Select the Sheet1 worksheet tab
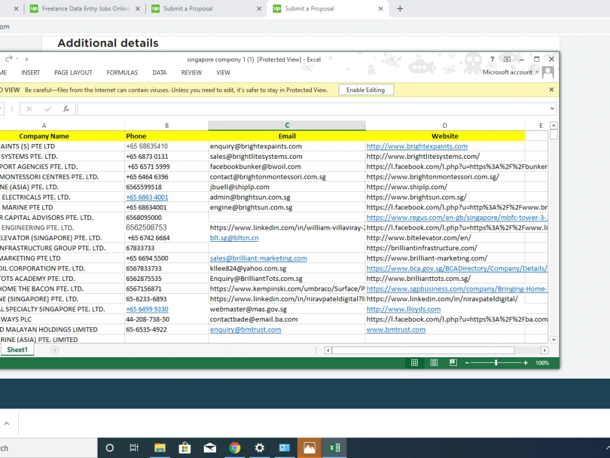This screenshot has height=458, width=610. click(x=17, y=350)
